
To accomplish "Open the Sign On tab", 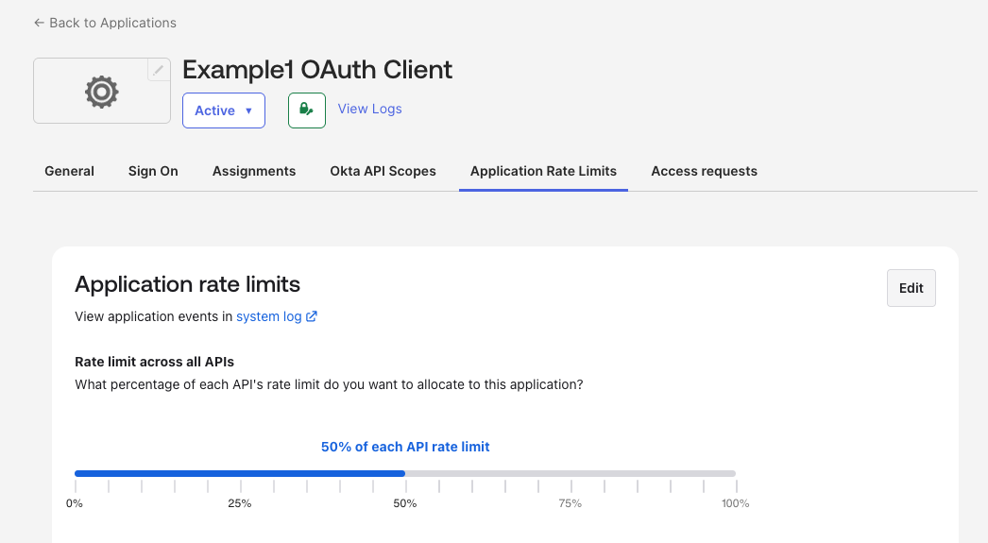I will point(153,171).
